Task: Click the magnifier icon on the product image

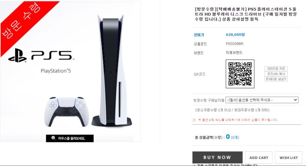Action: coord(53,138)
